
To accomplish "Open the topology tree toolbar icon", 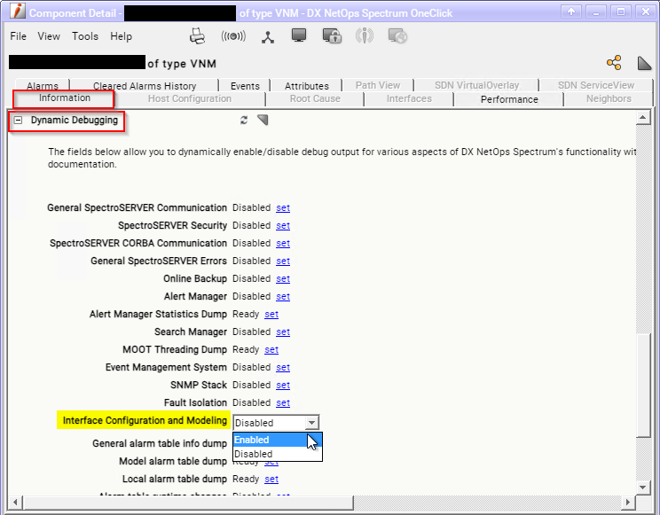I will point(267,36).
